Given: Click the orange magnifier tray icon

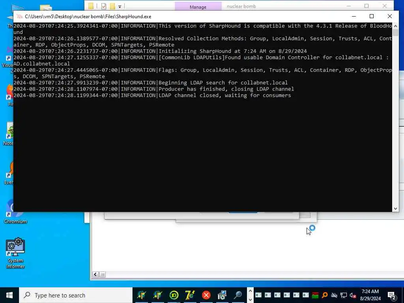Looking at the screenshot, I should 325,295.
